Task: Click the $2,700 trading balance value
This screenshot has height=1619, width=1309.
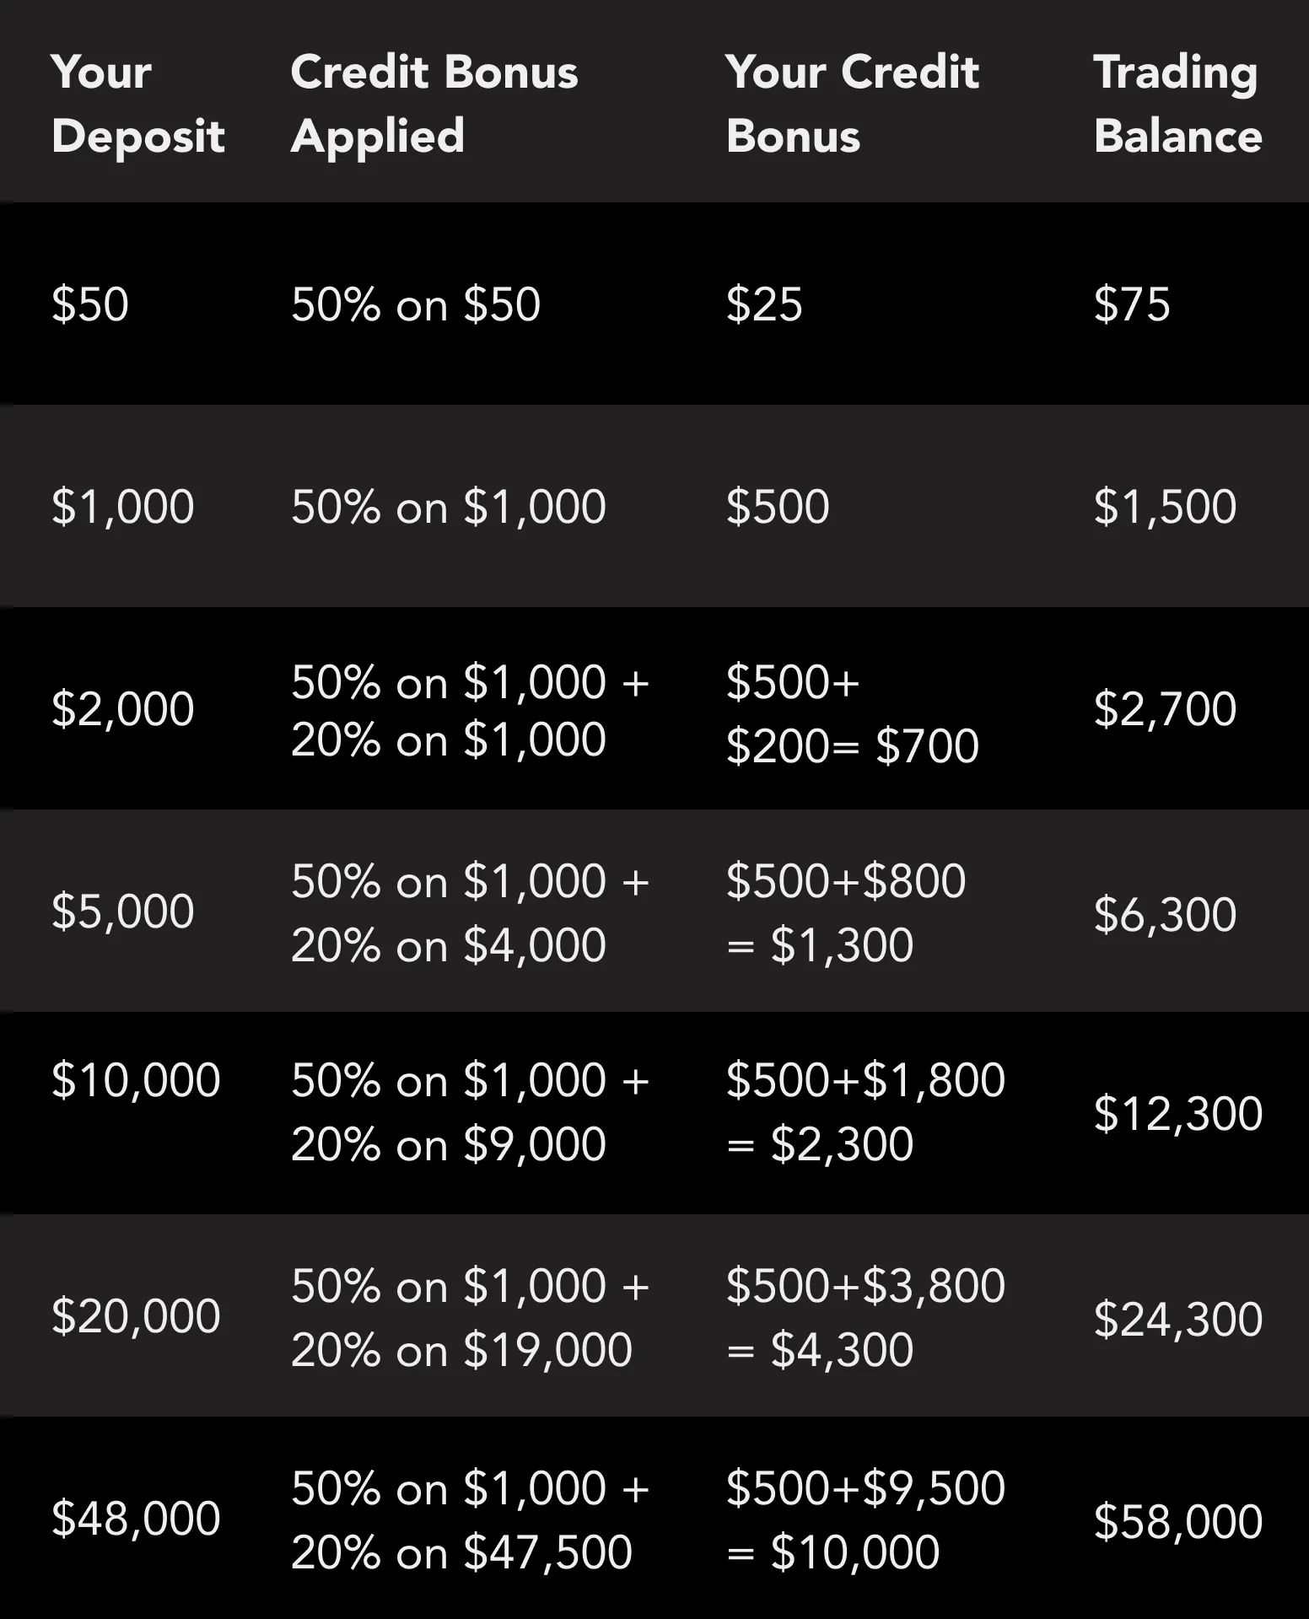Action: [x=1165, y=709]
